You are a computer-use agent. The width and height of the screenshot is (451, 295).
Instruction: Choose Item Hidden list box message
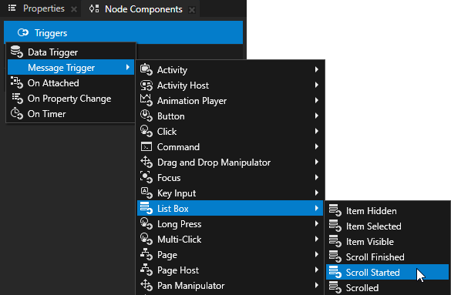click(x=388, y=210)
